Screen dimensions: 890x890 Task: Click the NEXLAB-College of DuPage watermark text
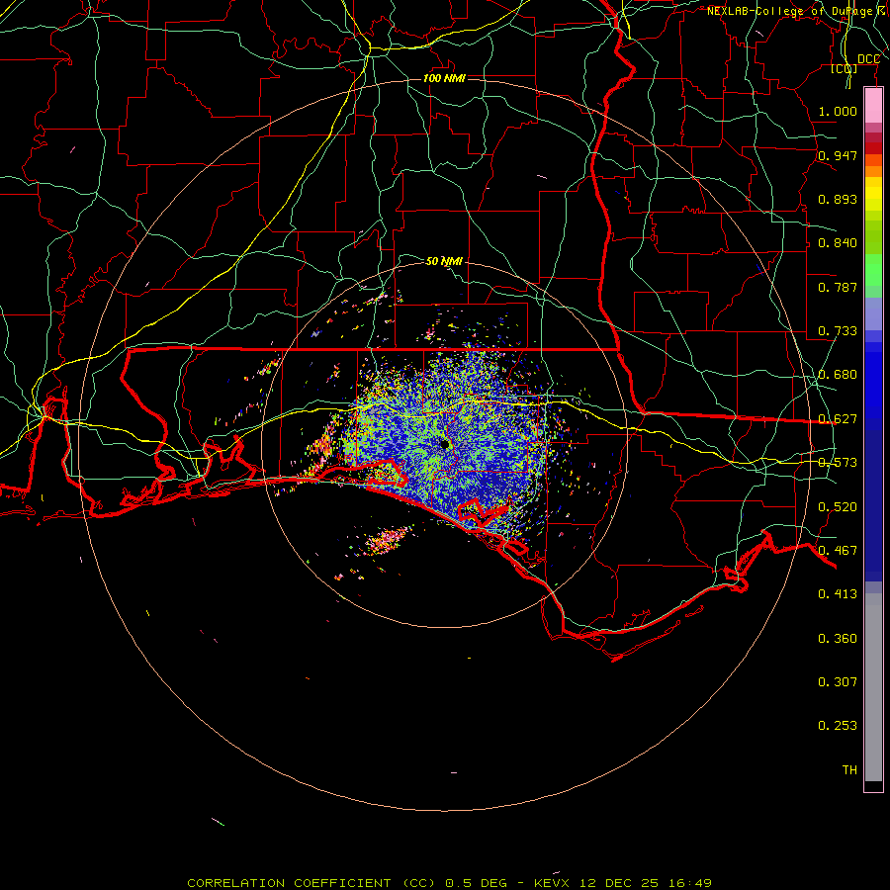click(x=797, y=11)
